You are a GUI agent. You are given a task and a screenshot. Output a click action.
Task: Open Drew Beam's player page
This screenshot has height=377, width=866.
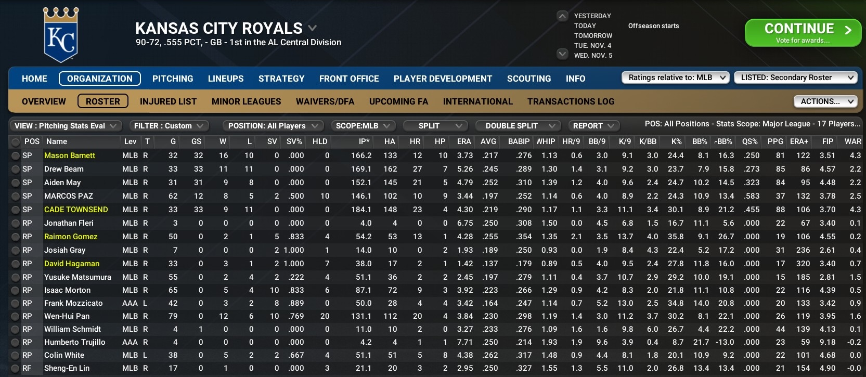pos(63,169)
